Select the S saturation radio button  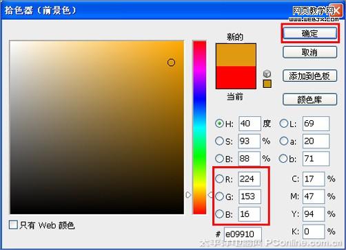[219, 141]
